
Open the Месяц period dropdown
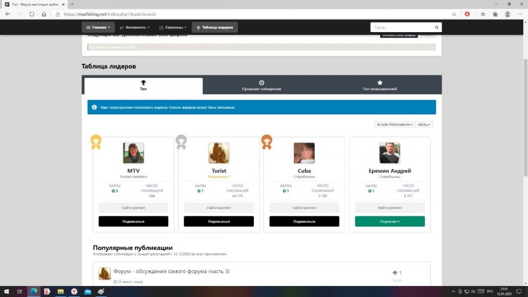click(x=424, y=124)
